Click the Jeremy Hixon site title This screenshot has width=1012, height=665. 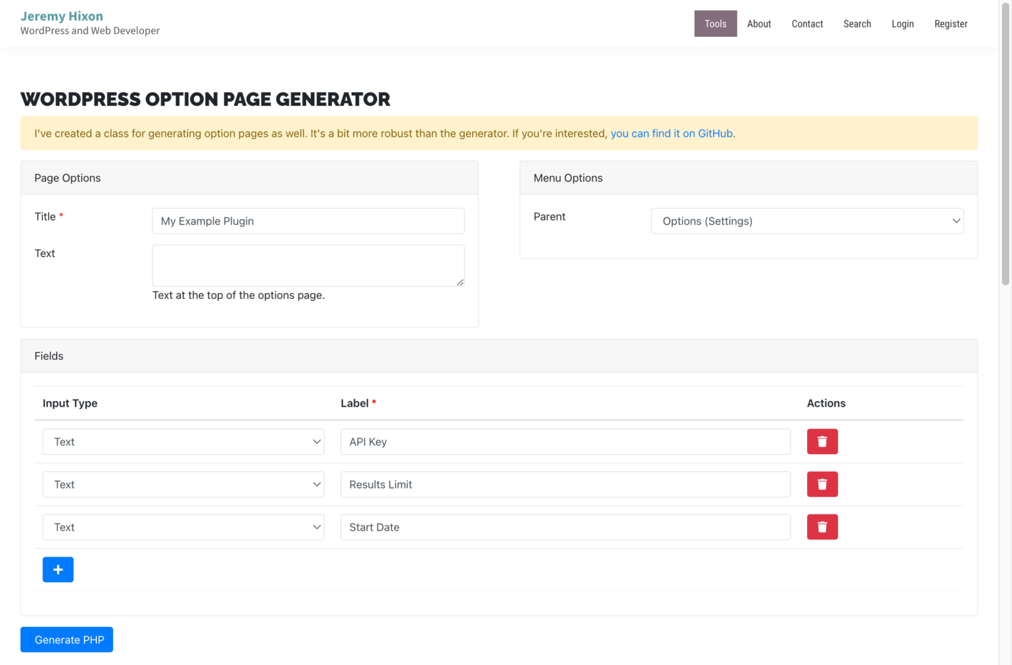(62, 16)
